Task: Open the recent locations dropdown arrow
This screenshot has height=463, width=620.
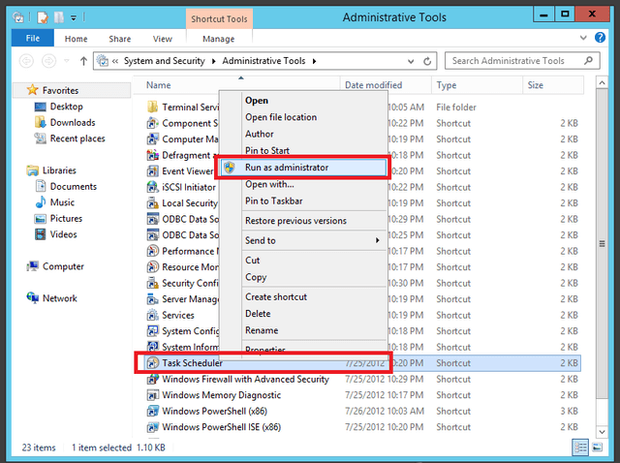Action: pos(67,61)
